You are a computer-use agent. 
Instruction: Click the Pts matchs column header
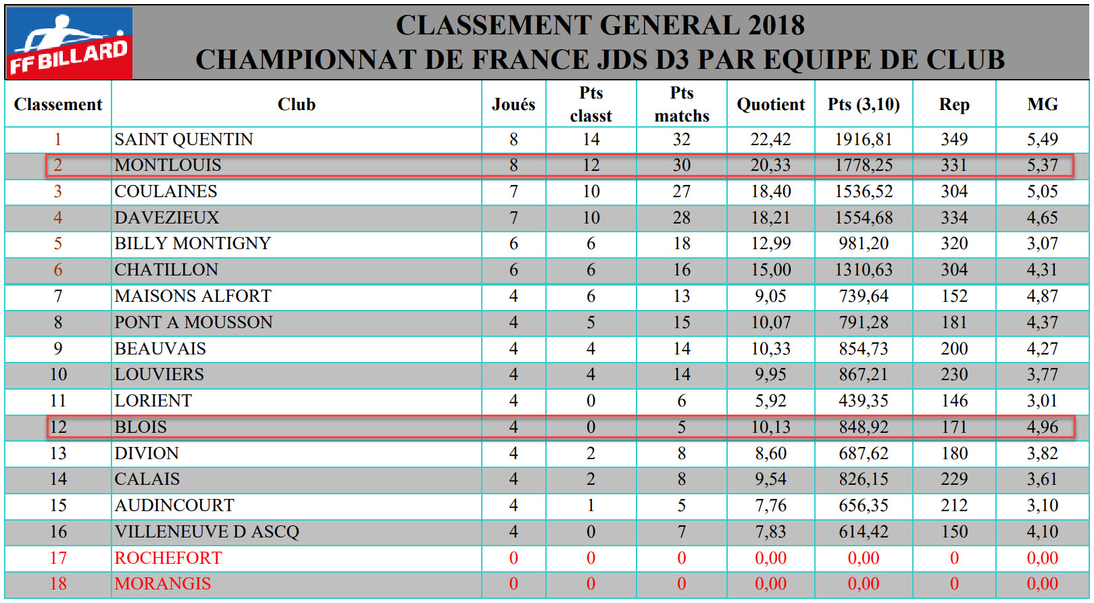click(681, 105)
